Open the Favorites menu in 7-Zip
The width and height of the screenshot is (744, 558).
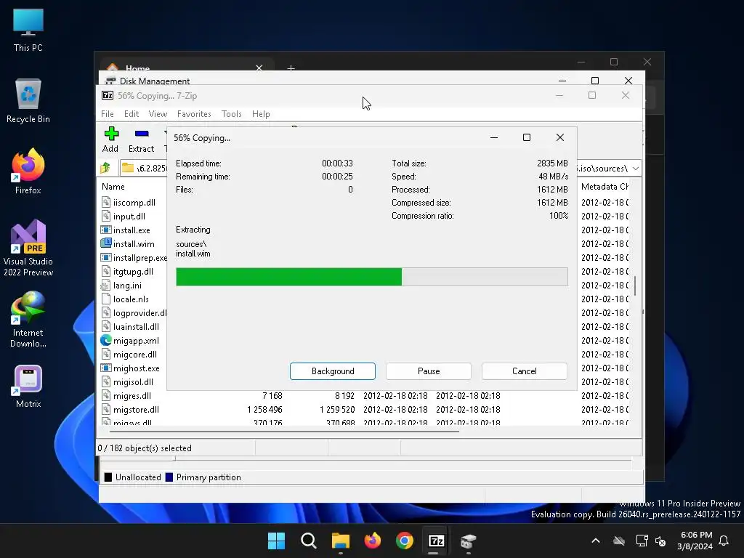[194, 114]
